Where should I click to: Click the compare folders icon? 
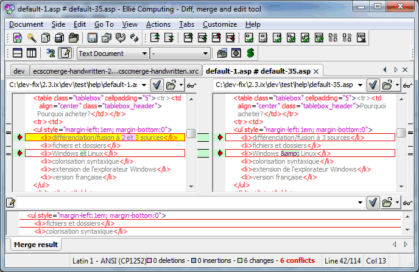(74, 38)
